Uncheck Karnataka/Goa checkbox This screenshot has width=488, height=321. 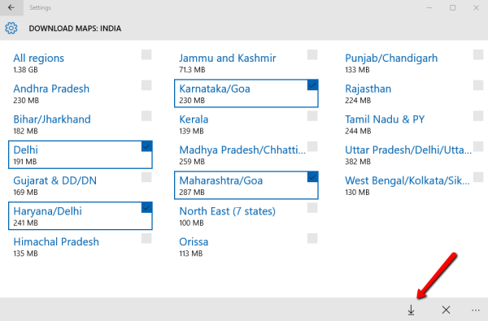click(x=312, y=85)
